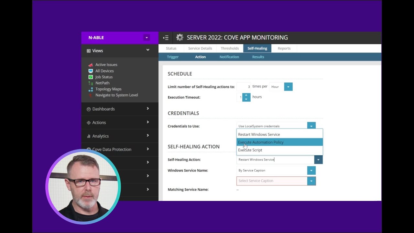The image size is (414, 233).
Task: Open the Notification sub-tab
Action: point(229,57)
